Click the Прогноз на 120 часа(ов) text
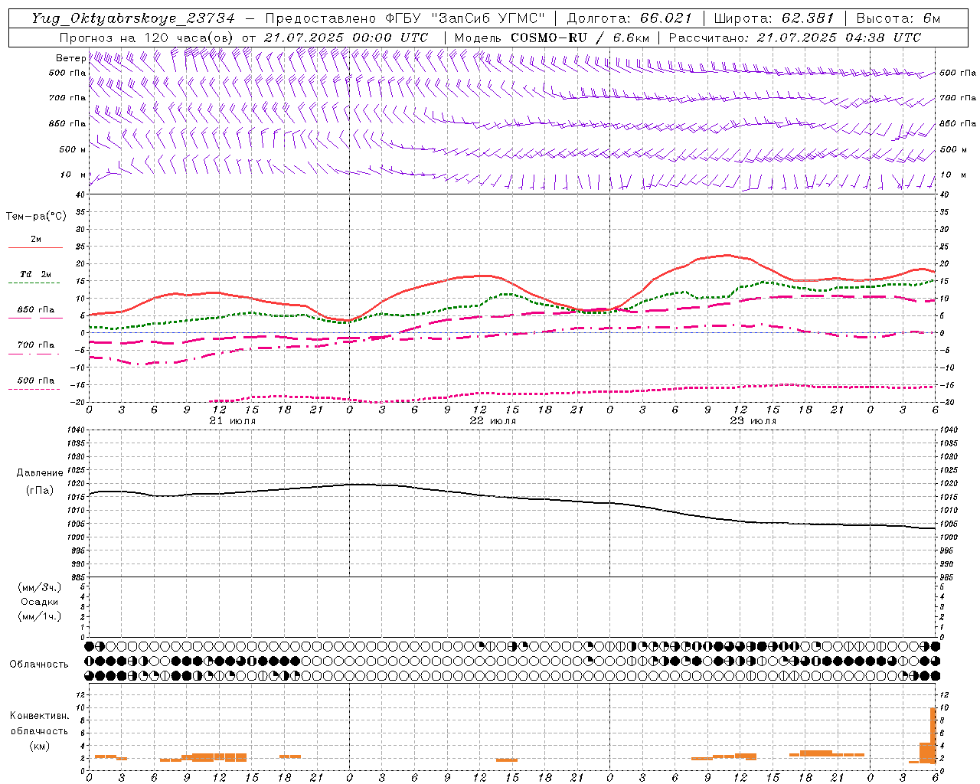 tap(147, 38)
